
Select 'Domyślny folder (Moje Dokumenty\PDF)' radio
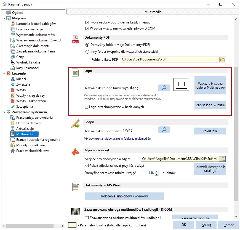(87, 45)
